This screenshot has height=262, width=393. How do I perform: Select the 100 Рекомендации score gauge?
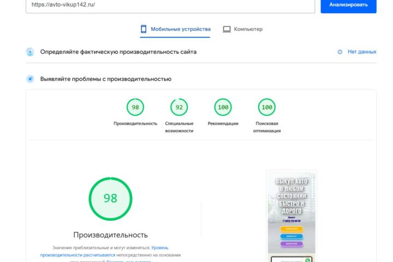click(223, 108)
